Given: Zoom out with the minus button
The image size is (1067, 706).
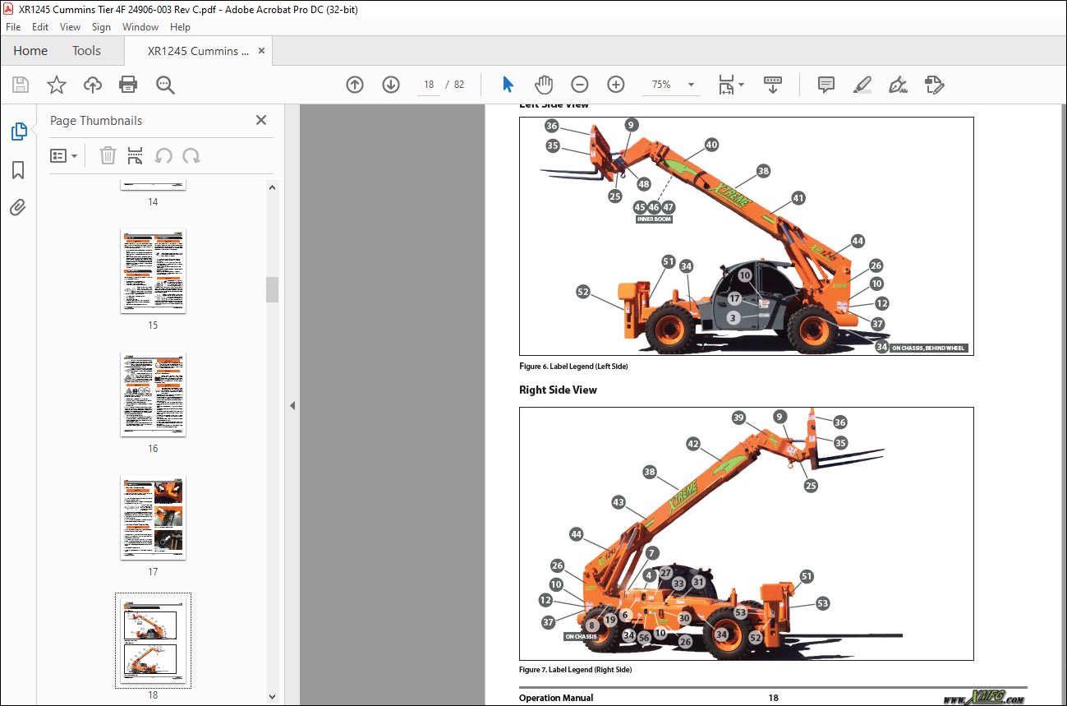Looking at the screenshot, I should pyautogui.click(x=580, y=85).
